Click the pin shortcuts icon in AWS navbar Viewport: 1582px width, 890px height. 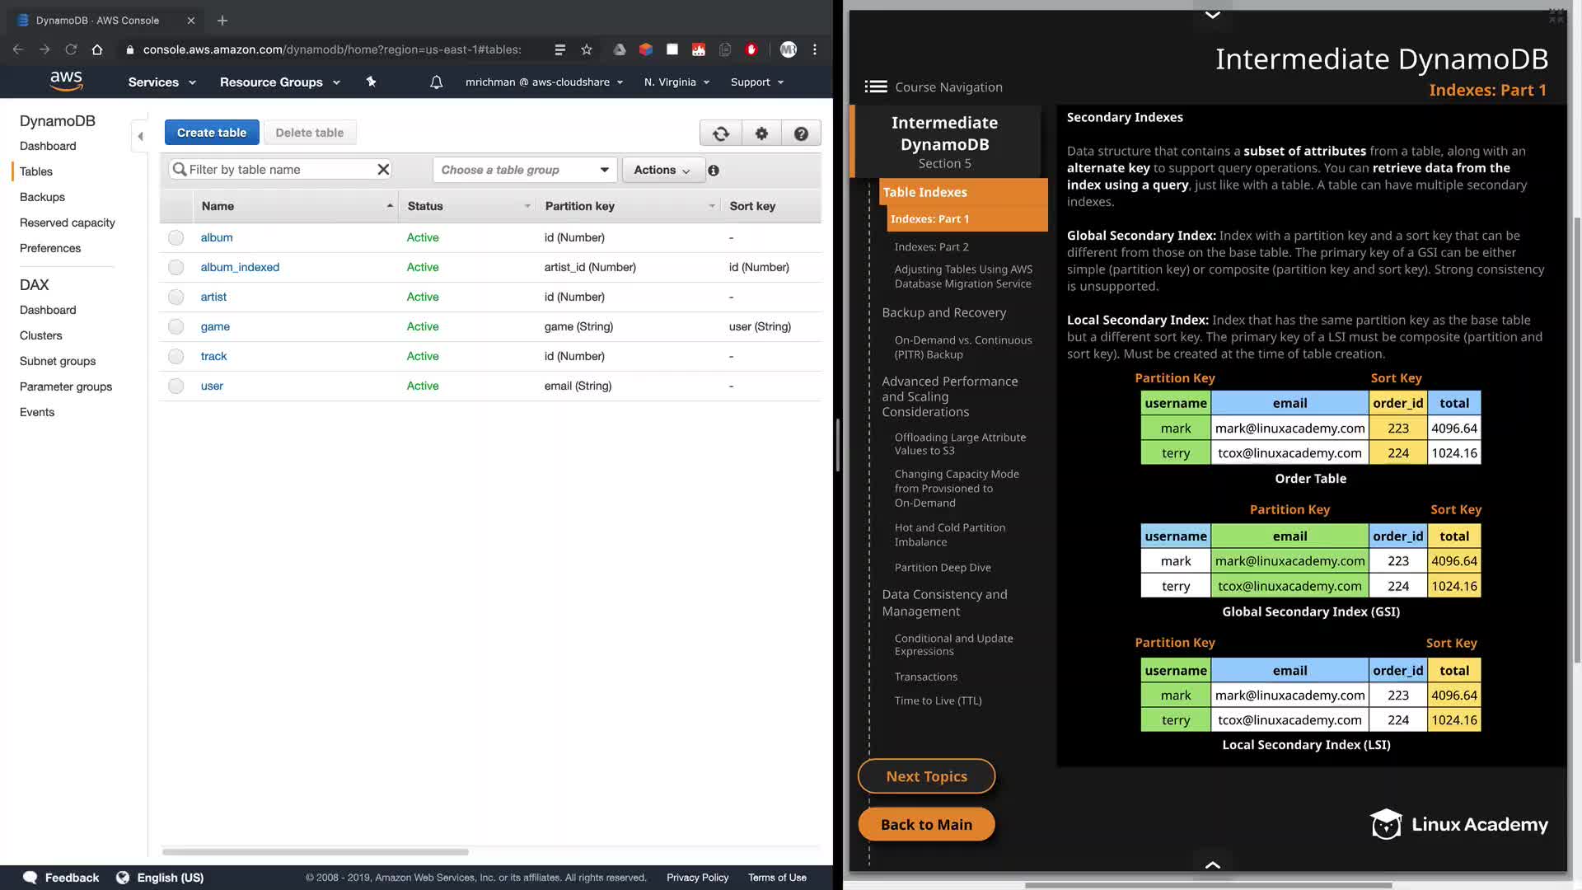point(371,82)
